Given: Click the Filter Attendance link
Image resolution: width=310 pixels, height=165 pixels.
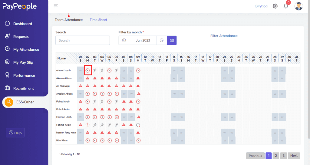Looking at the screenshot, I should pos(224,36).
